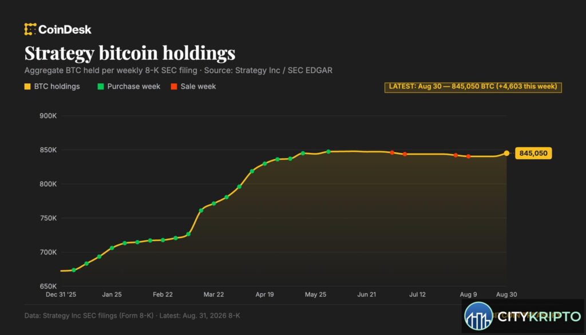Image resolution: width=586 pixels, height=335 pixels.
Task: Click the last green purchase dot at the peak
Action: point(328,152)
